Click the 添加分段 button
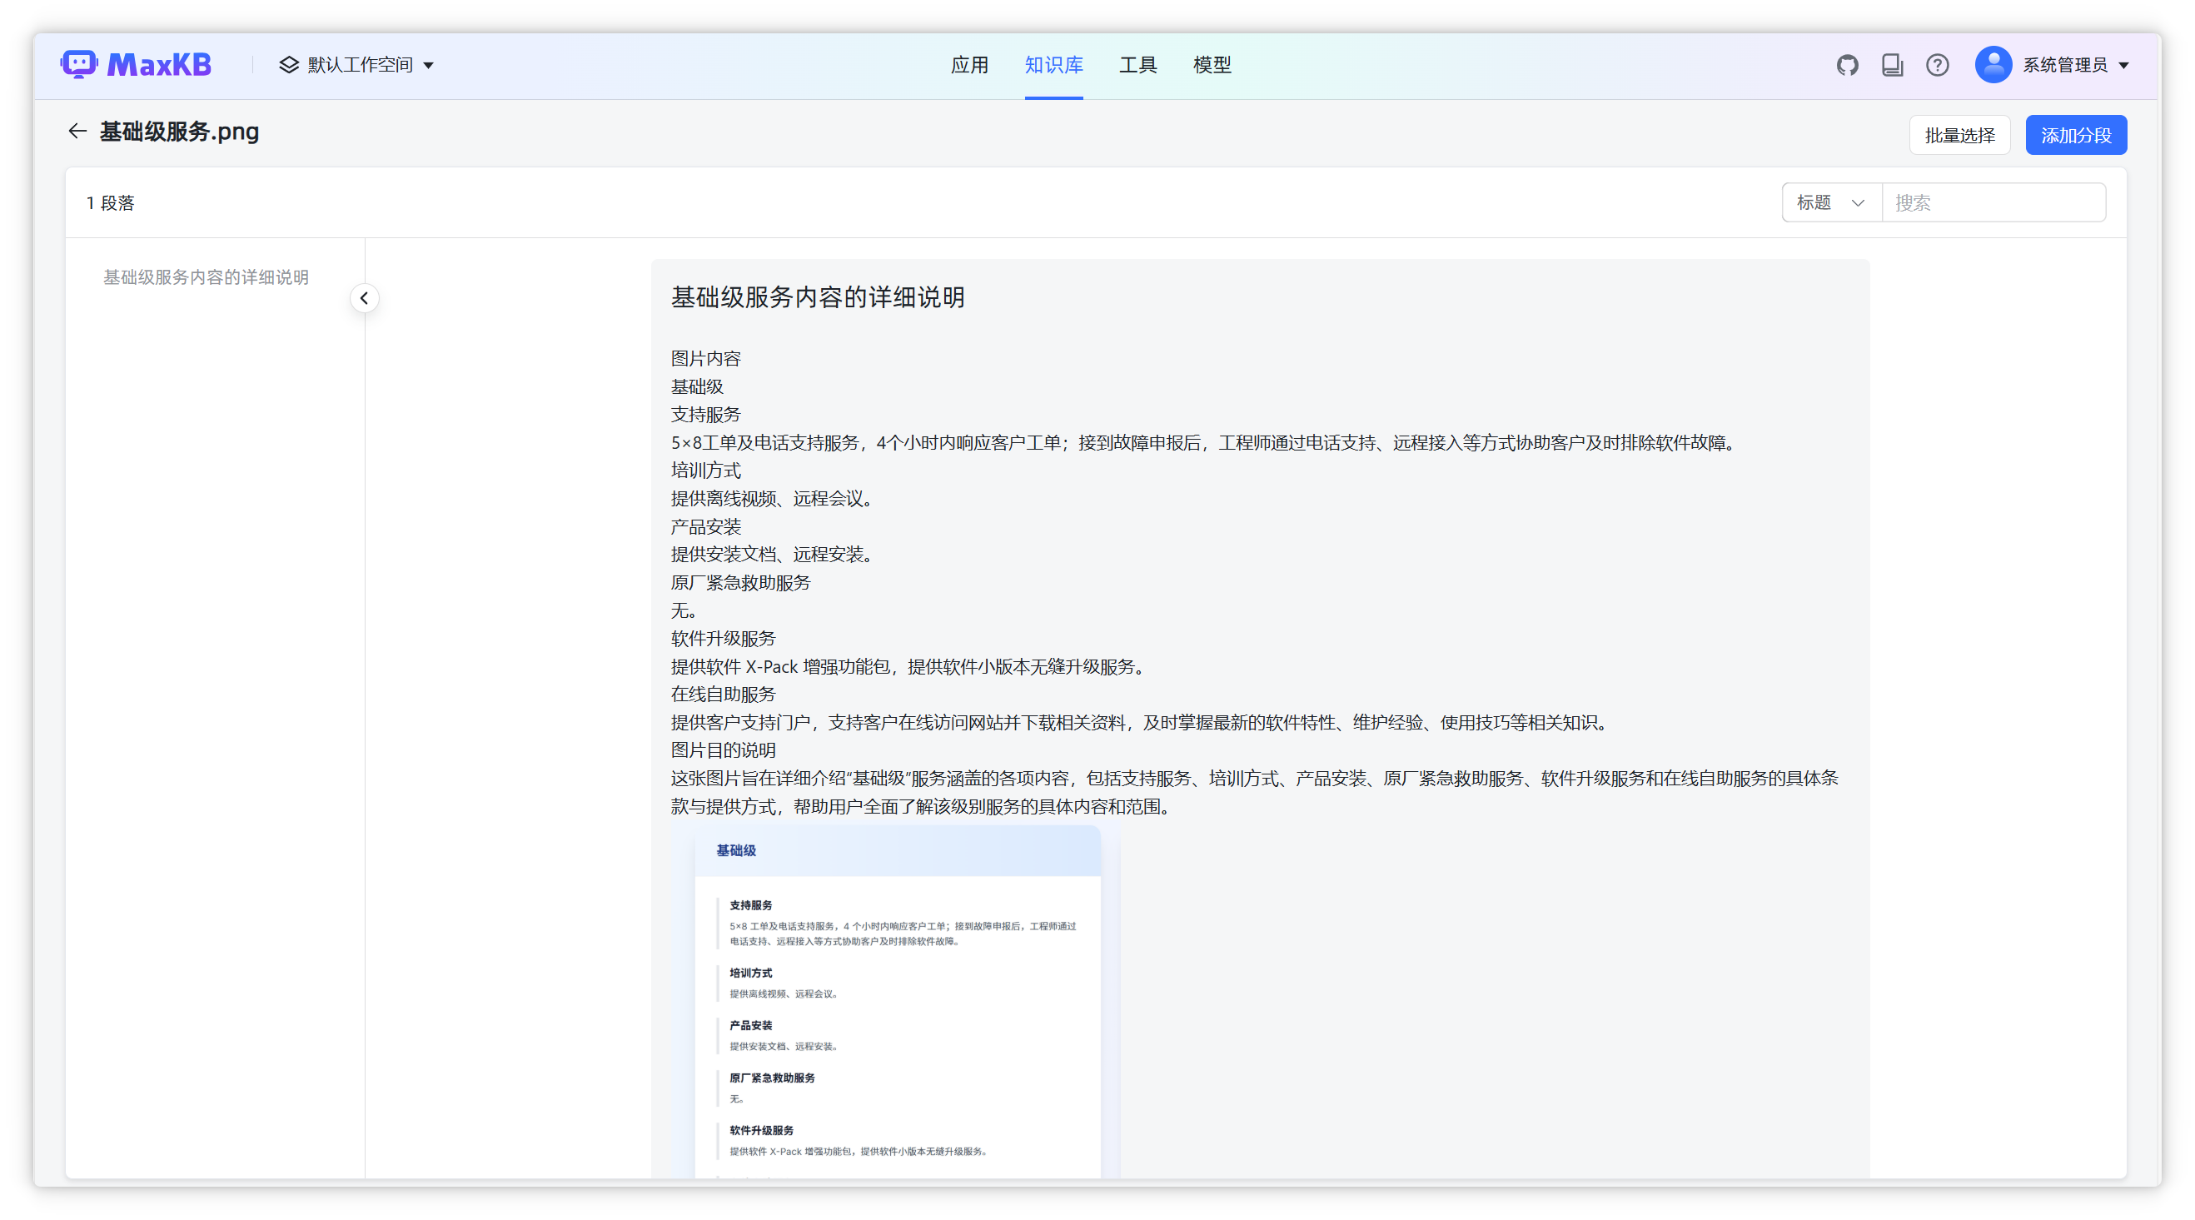2195x1220 pixels. click(2076, 136)
